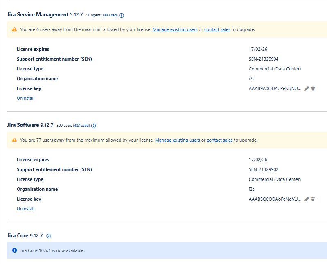The height and width of the screenshot is (264, 327).
Task: Click Jira Software license key AAAB5Q0ODAoPeNqVU...
Action: (275, 199)
